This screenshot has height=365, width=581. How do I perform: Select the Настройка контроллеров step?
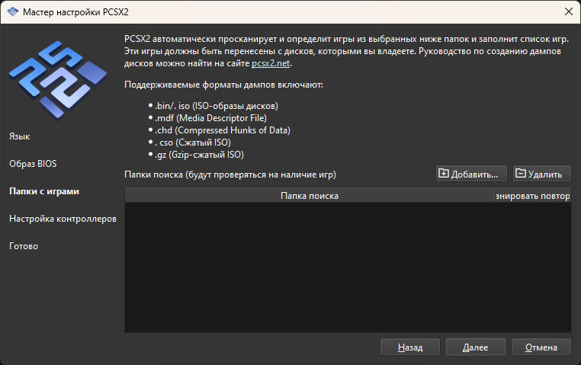pyautogui.click(x=63, y=219)
